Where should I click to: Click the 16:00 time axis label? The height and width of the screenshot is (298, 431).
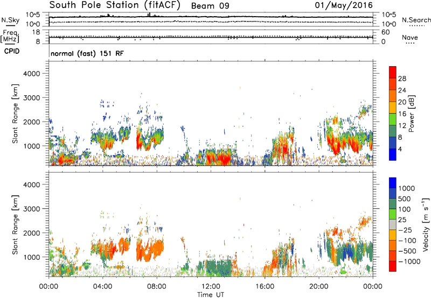[x=265, y=287]
